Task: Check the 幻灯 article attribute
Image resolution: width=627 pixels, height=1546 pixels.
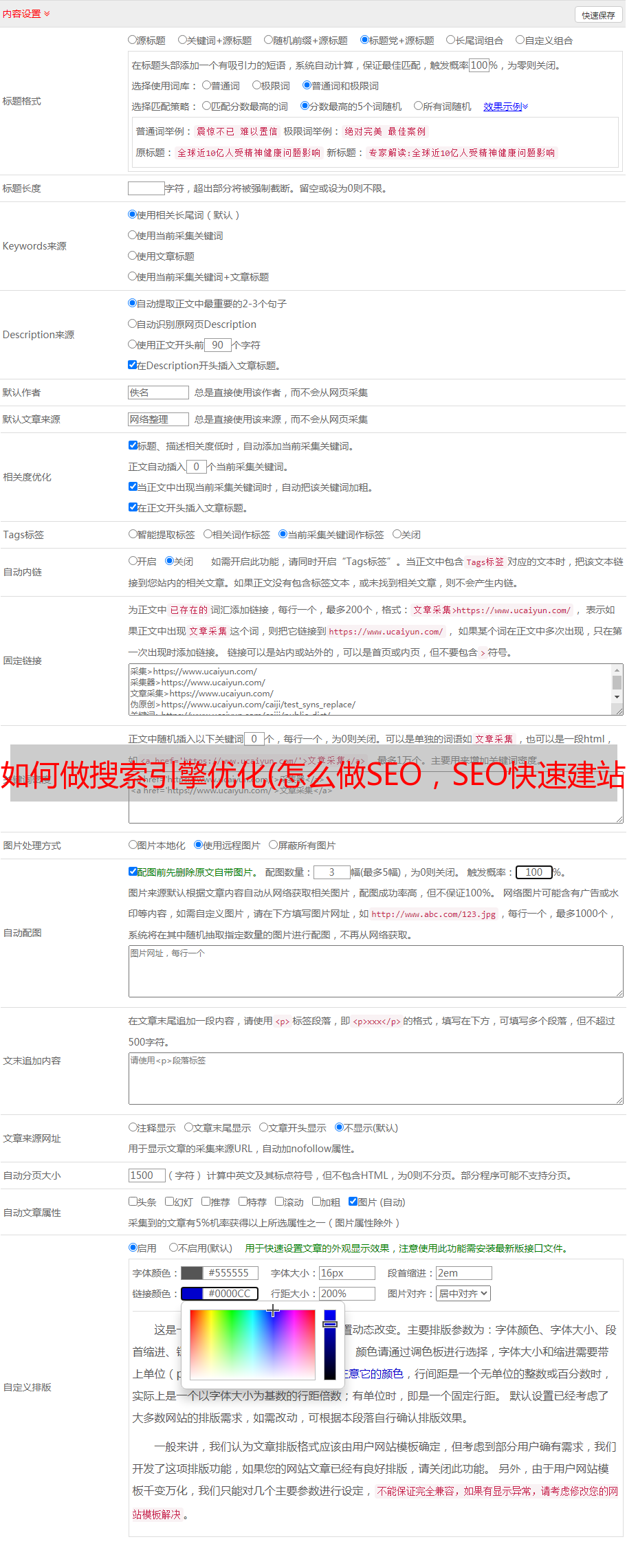Action: pyautogui.click(x=170, y=1202)
